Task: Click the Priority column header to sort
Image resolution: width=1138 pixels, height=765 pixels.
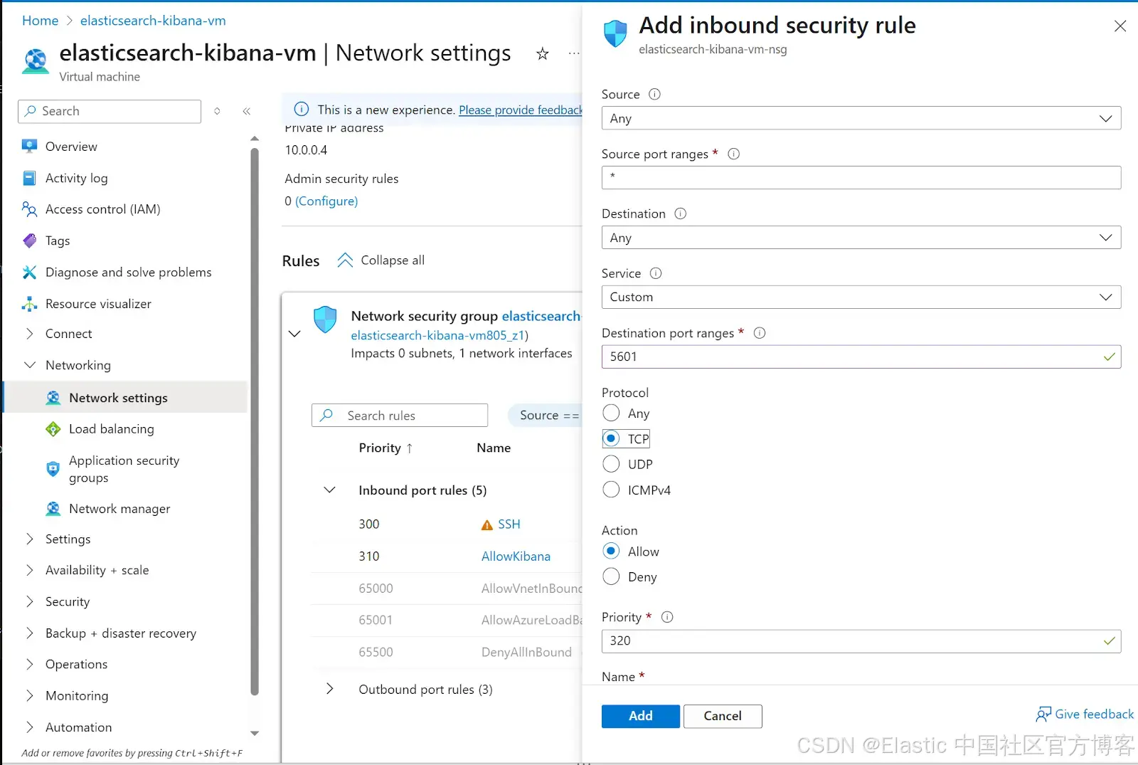Action: 385,448
